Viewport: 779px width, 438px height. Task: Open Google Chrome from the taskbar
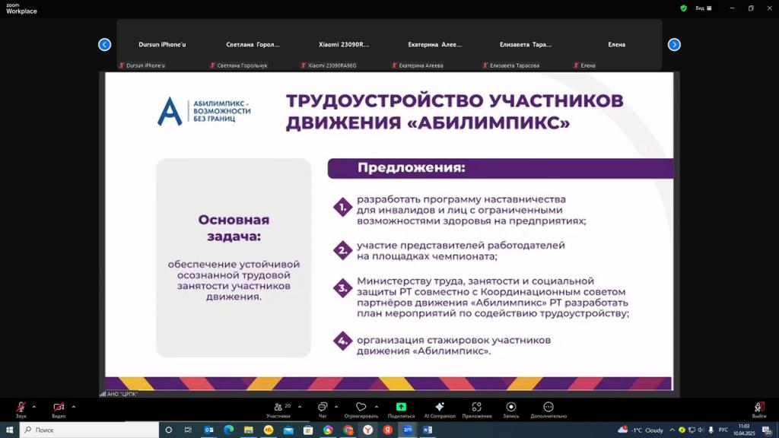point(348,430)
